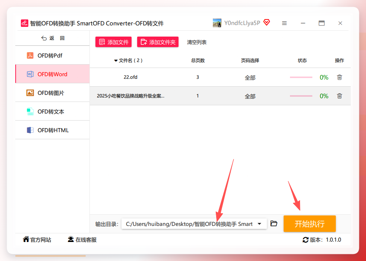Click the progress bar for 22.ofd
366x261 pixels.
[301, 77]
